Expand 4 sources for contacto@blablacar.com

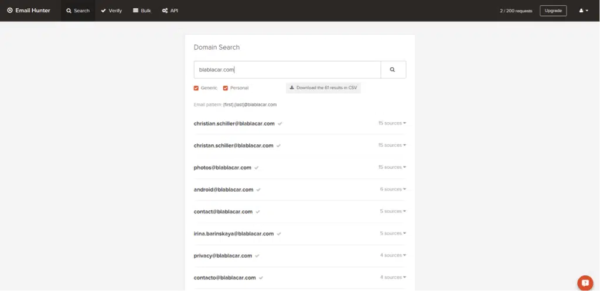[393, 277]
